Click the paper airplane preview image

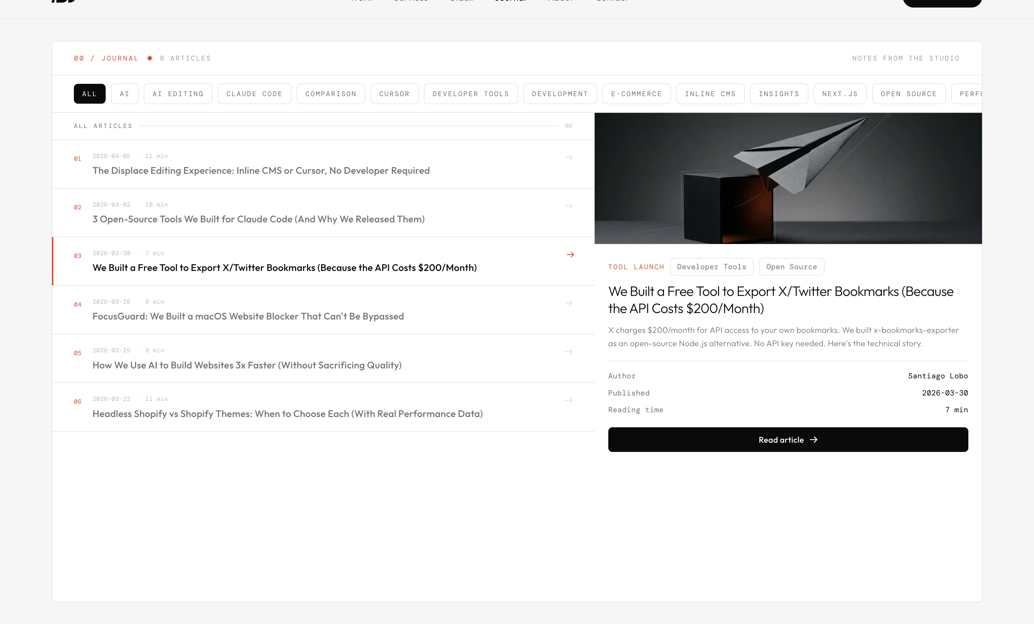click(x=788, y=178)
